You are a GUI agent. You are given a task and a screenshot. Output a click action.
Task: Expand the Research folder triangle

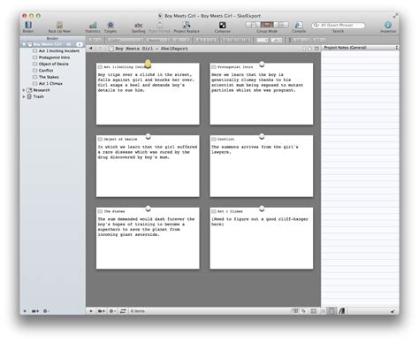click(x=24, y=90)
